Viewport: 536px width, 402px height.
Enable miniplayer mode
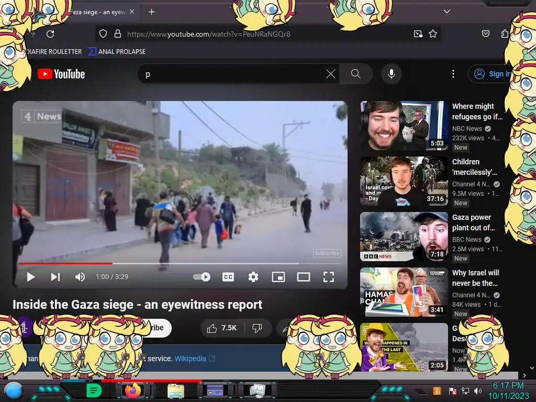click(278, 277)
